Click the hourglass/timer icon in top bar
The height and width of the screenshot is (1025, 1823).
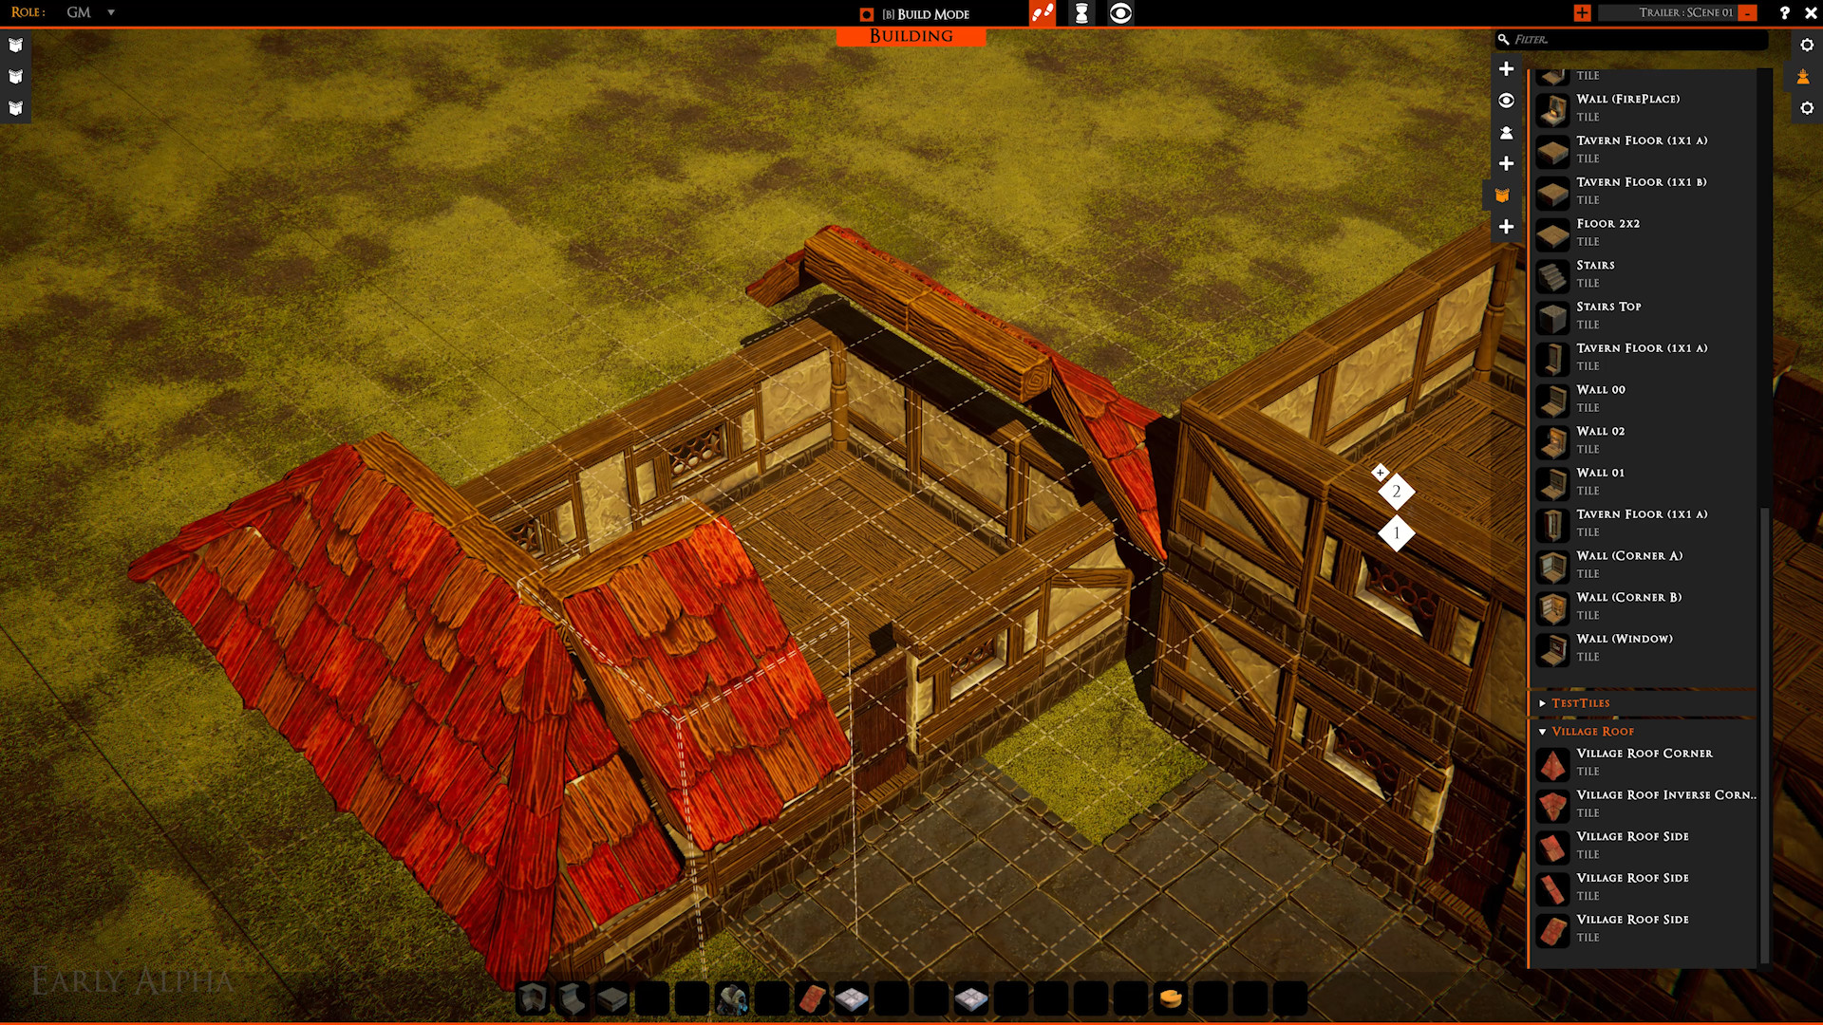point(1080,12)
